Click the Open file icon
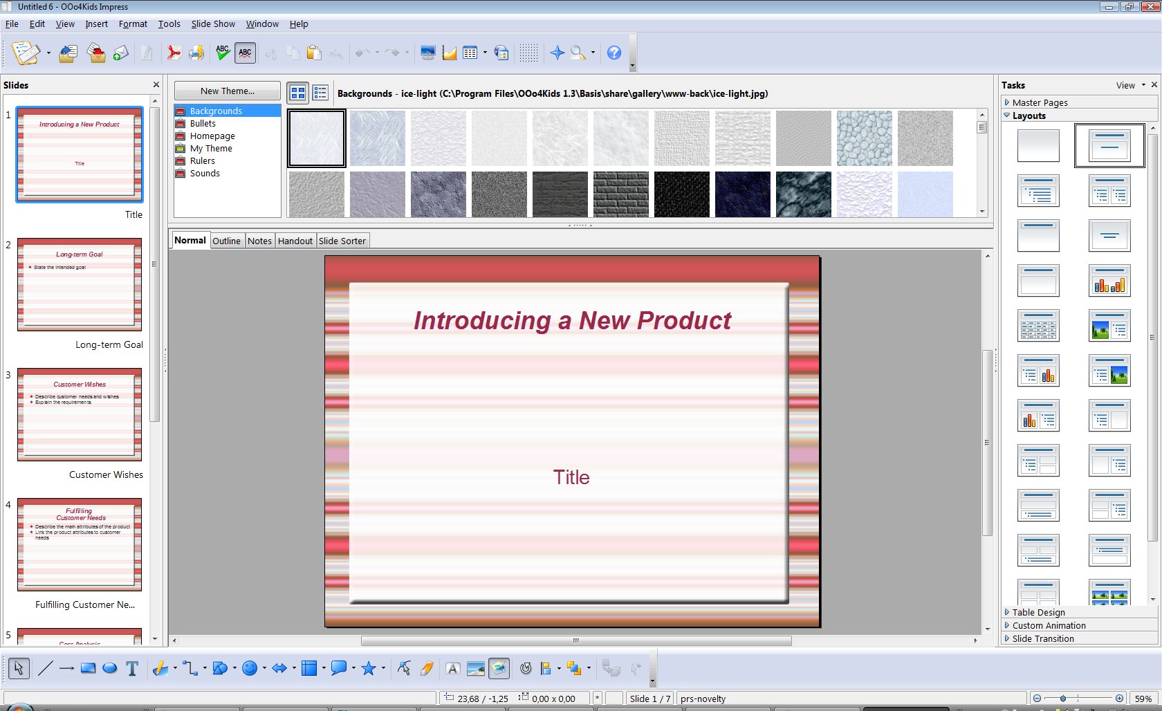The height and width of the screenshot is (711, 1162). 68,53
